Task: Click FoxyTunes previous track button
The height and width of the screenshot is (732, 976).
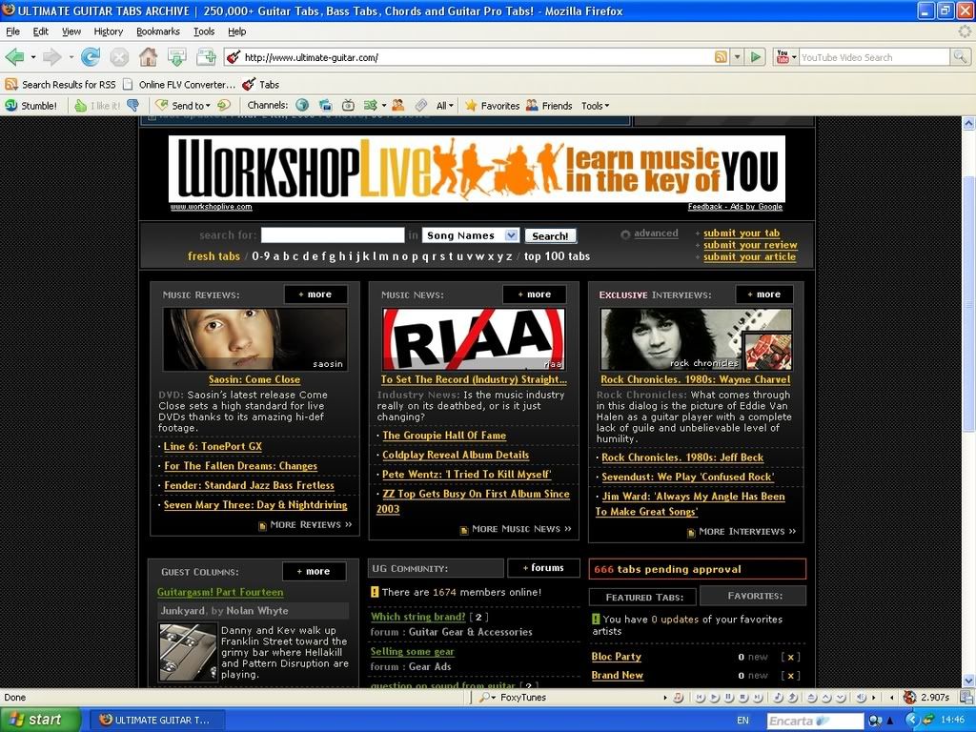Action: point(701,698)
